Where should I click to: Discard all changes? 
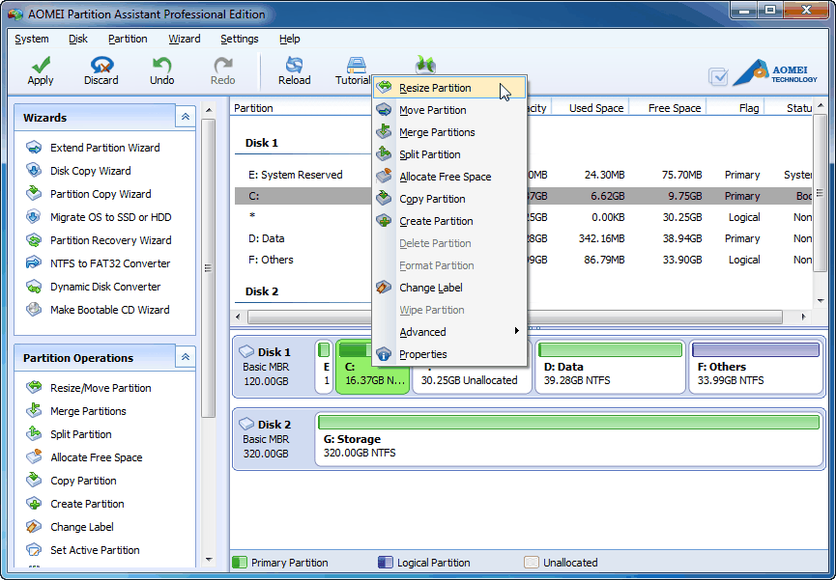coord(101,70)
